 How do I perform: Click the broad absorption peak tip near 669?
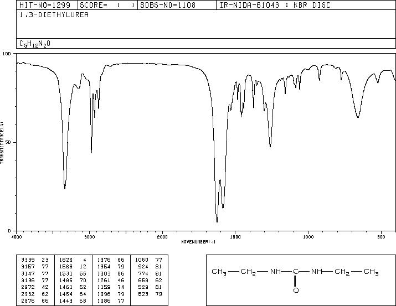point(358,117)
